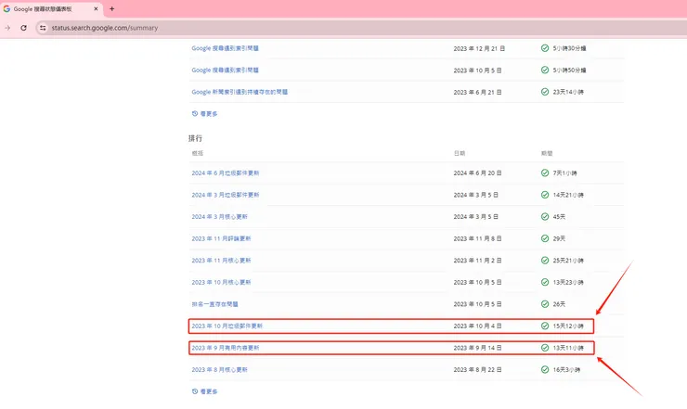Click the browser forward arrow
687x409 pixels.
(7, 28)
